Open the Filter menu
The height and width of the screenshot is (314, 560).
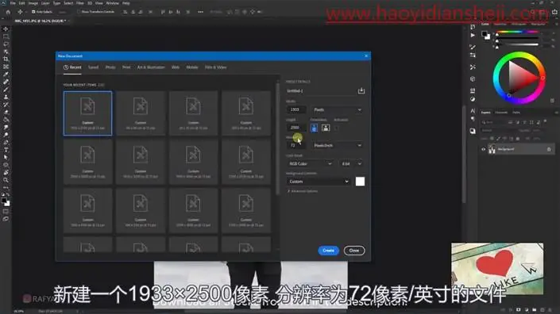click(80, 3)
